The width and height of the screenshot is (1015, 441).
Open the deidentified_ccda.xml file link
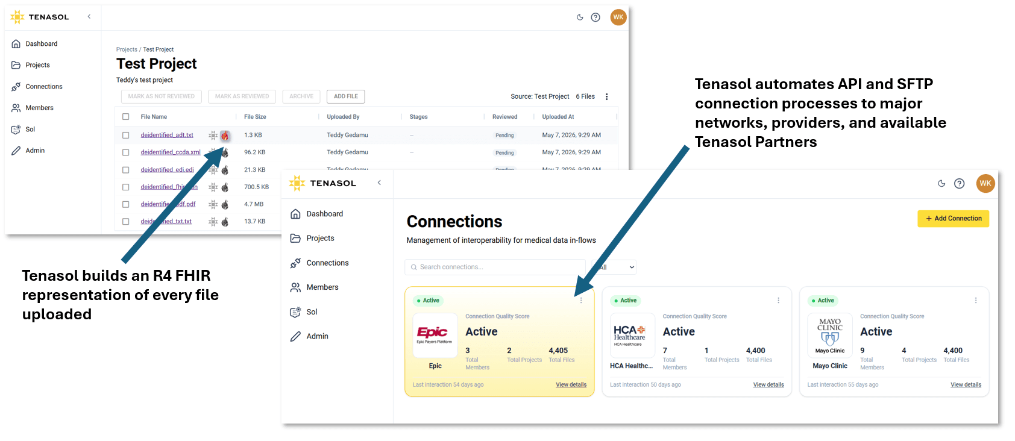point(171,152)
